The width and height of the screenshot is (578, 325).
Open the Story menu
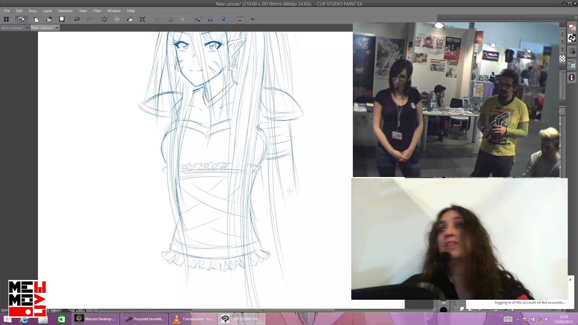pos(33,11)
